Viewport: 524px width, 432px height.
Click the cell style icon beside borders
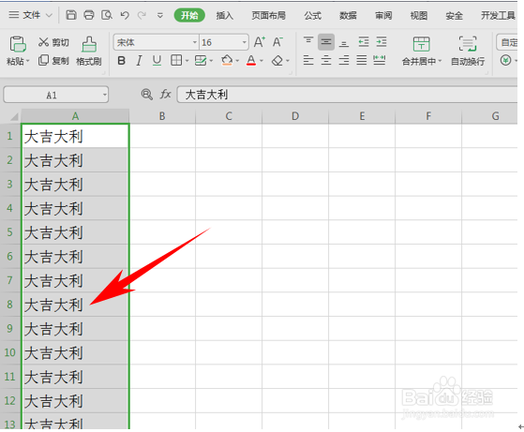201,61
